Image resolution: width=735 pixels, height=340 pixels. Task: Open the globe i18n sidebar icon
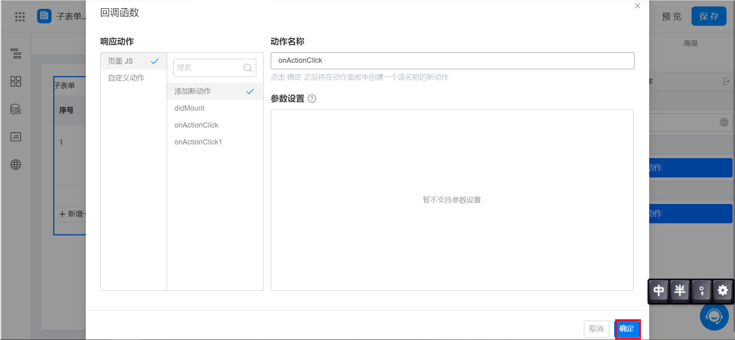coord(16,165)
